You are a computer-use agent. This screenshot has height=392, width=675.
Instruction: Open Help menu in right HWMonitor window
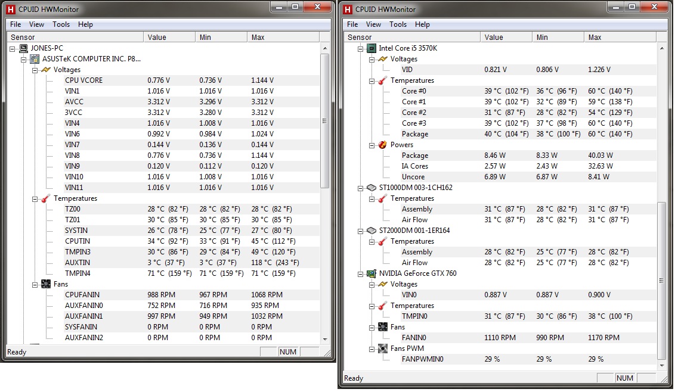[x=422, y=24]
